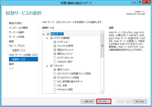The width and height of the screenshot is (152, 107).
Task: Enable the WebDAV 発行 checkbox
Action: [55, 62]
